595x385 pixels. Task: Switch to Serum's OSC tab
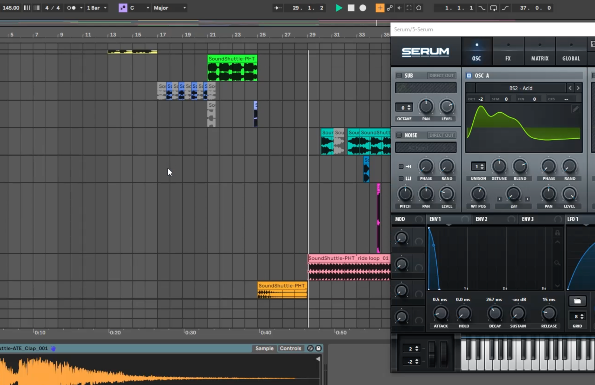(476, 51)
